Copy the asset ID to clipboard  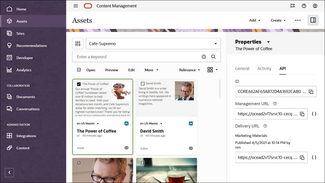coord(311,92)
